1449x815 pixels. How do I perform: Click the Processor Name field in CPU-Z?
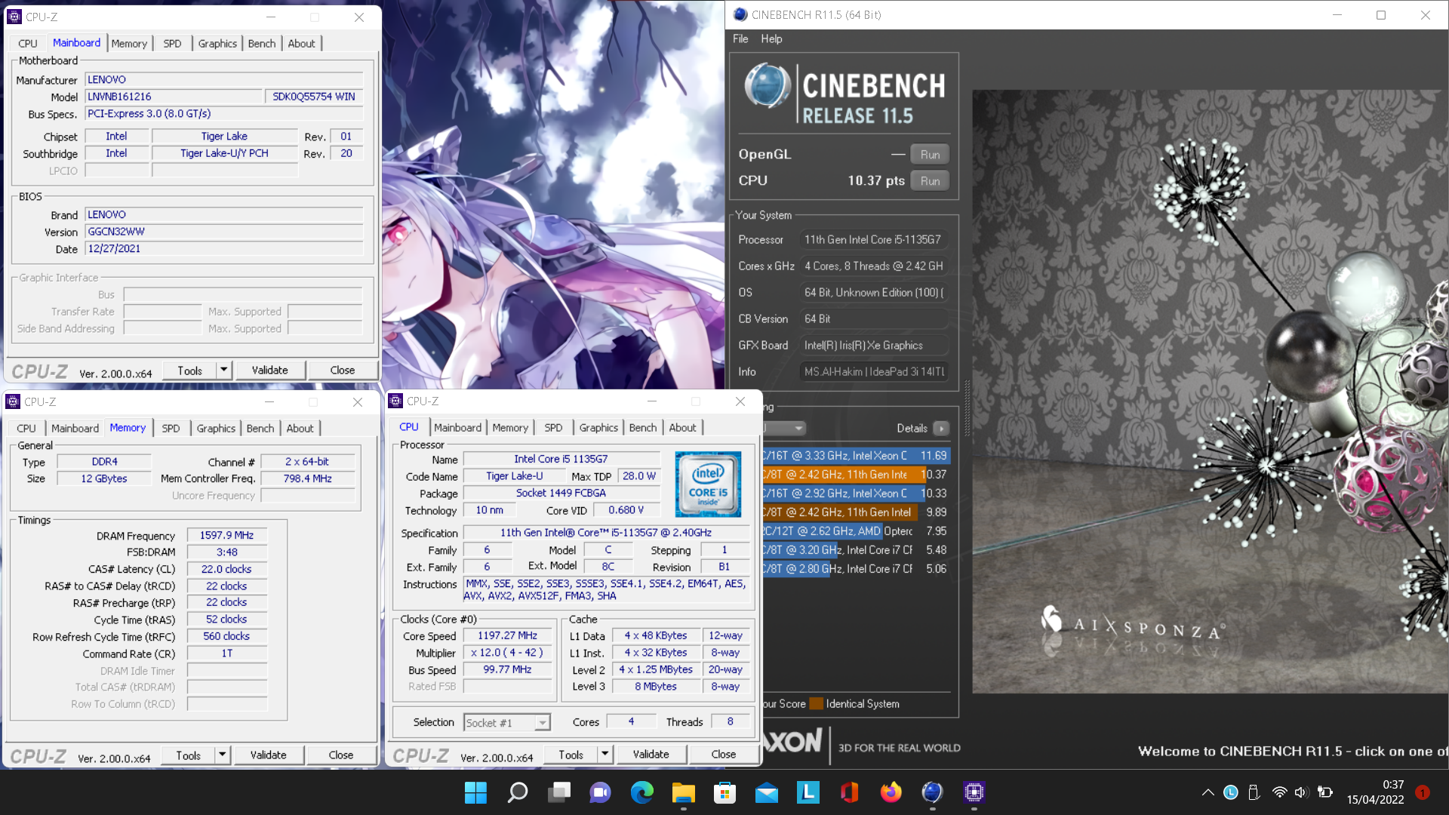(561, 459)
